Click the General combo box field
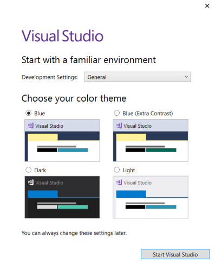This screenshot has width=215, height=263. pos(138,77)
